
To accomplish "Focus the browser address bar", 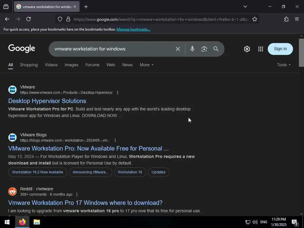I will coord(161,19).
